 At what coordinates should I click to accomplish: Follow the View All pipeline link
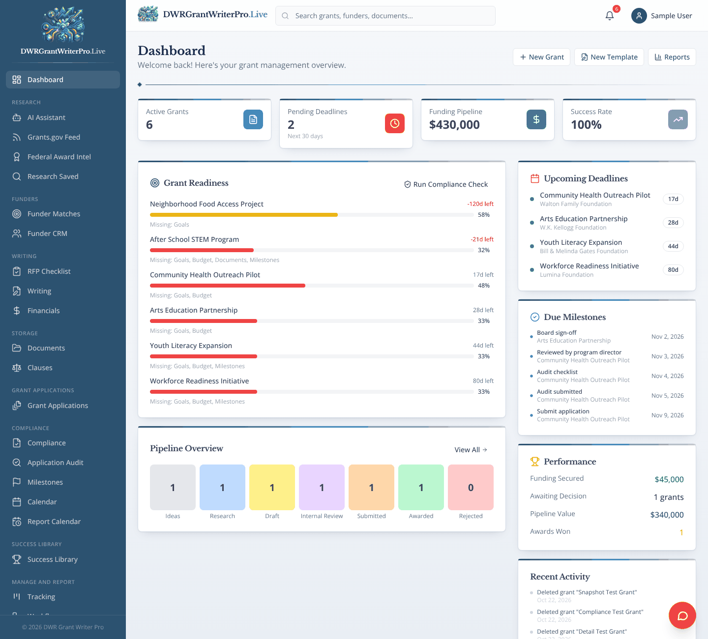coord(471,450)
